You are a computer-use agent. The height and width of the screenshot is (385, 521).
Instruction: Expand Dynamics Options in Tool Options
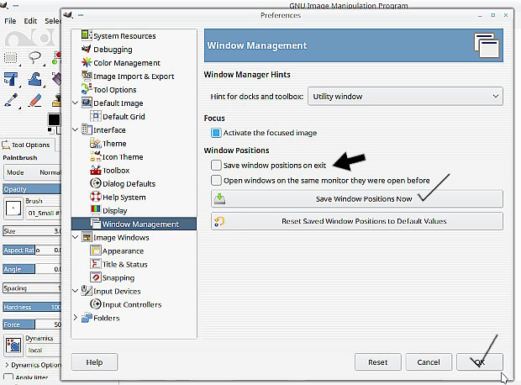point(8,365)
